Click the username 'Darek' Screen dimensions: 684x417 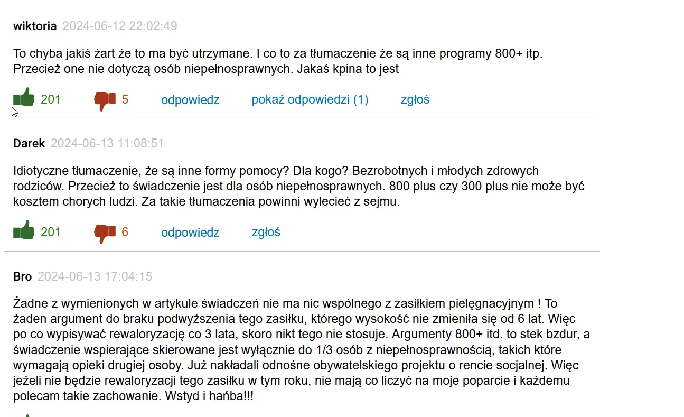click(28, 143)
